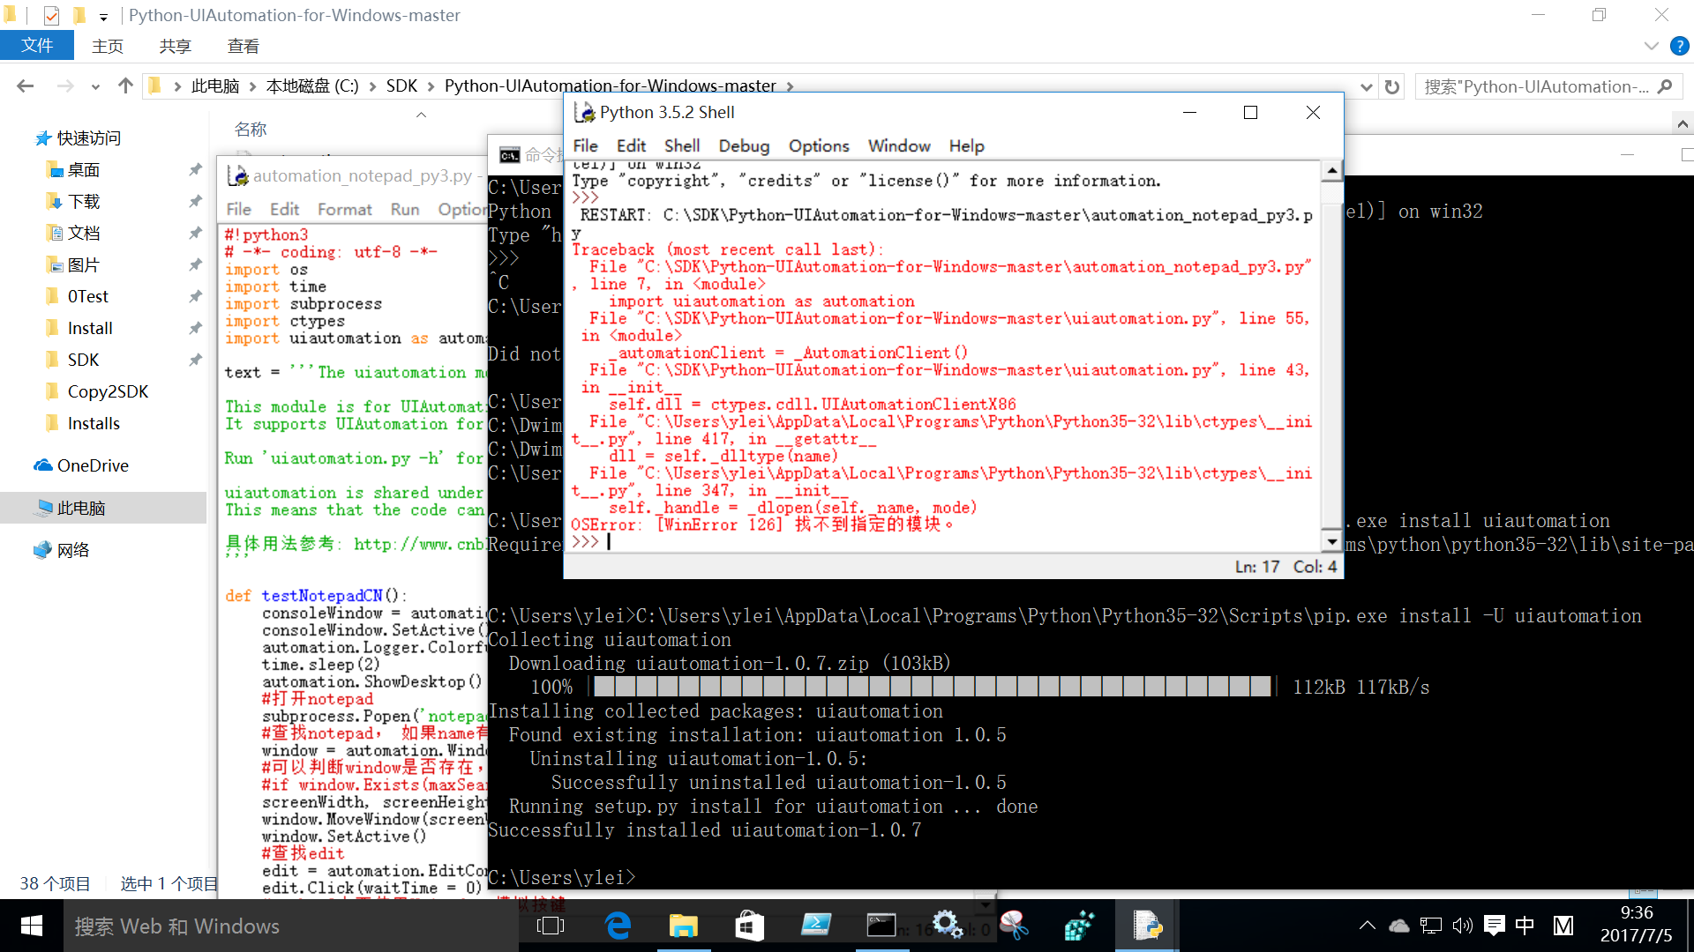Expand the address bar history dropdown
The height and width of the screenshot is (952, 1694).
pyautogui.click(x=1366, y=86)
